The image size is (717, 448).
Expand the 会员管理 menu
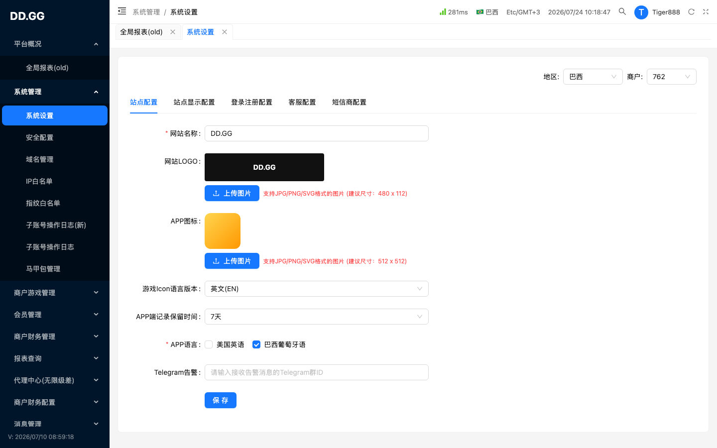click(55, 315)
